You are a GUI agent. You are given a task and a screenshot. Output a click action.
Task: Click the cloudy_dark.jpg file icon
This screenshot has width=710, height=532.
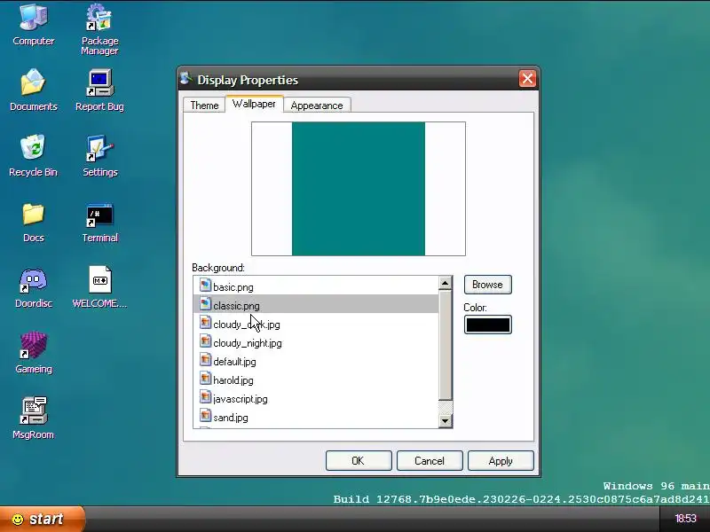205,322
